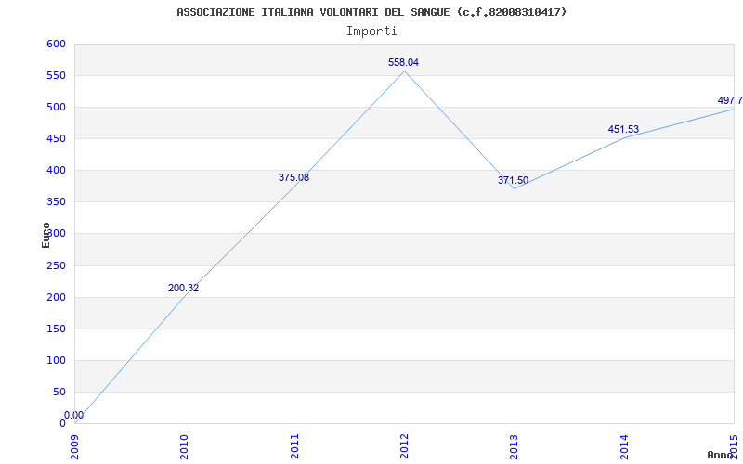Click the 0.00 data label
This screenshot has width=743, height=464.
pyautogui.click(x=74, y=415)
